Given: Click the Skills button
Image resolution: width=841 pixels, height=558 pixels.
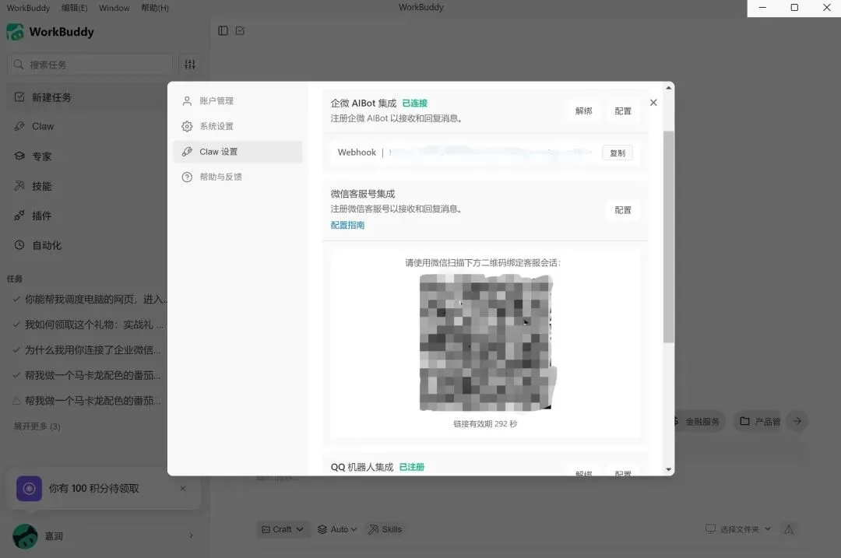Looking at the screenshot, I should tap(385, 529).
